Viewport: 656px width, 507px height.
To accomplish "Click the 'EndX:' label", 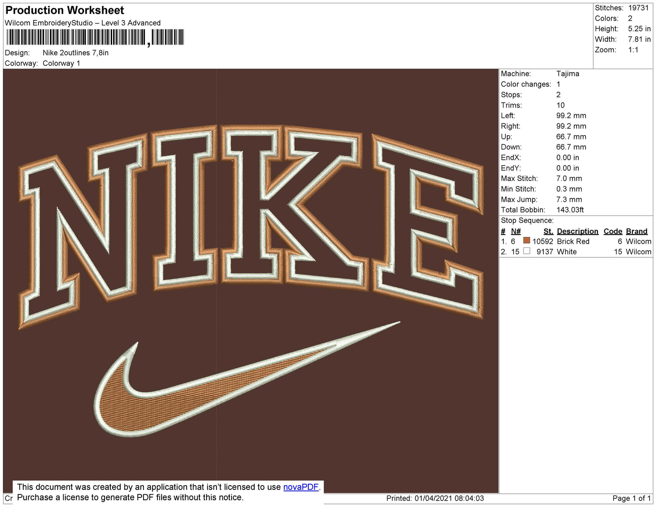I will (511, 158).
